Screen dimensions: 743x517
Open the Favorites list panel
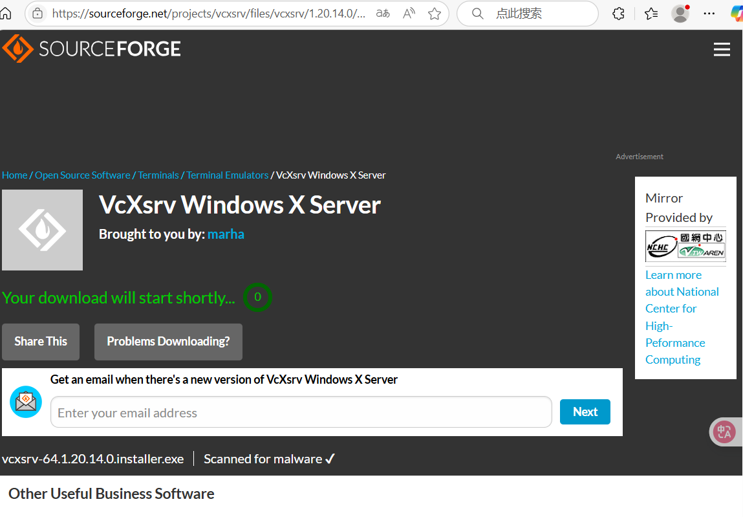point(651,13)
